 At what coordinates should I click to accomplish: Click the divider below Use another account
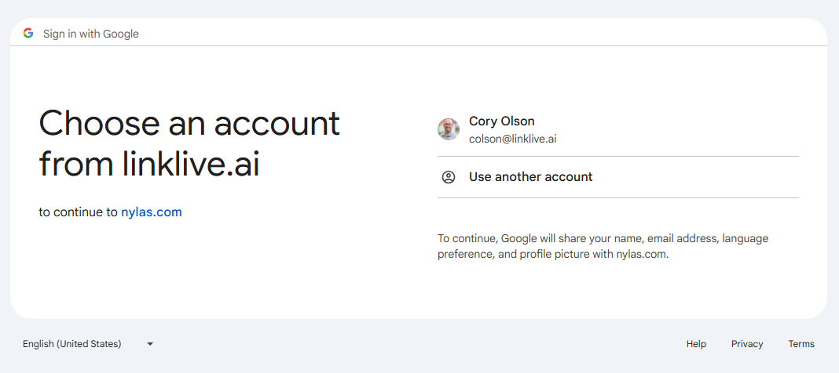(x=617, y=197)
